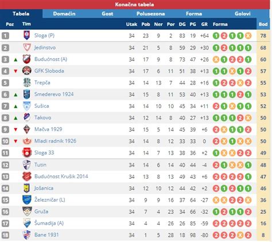Click the GFK Sloboda club crest
The image size is (272, 242).
point(27,71)
